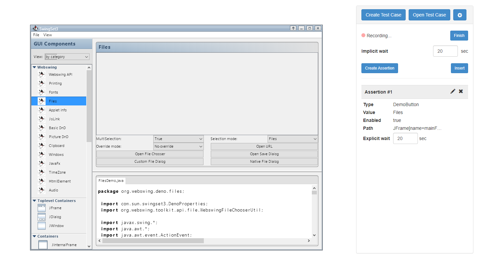Edit Assertion #1 with pencil icon

[x=453, y=91]
